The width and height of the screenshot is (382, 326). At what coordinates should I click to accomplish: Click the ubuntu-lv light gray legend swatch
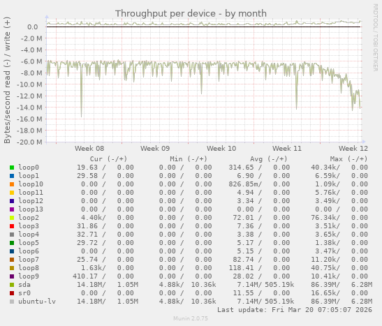pyautogui.click(x=12, y=302)
